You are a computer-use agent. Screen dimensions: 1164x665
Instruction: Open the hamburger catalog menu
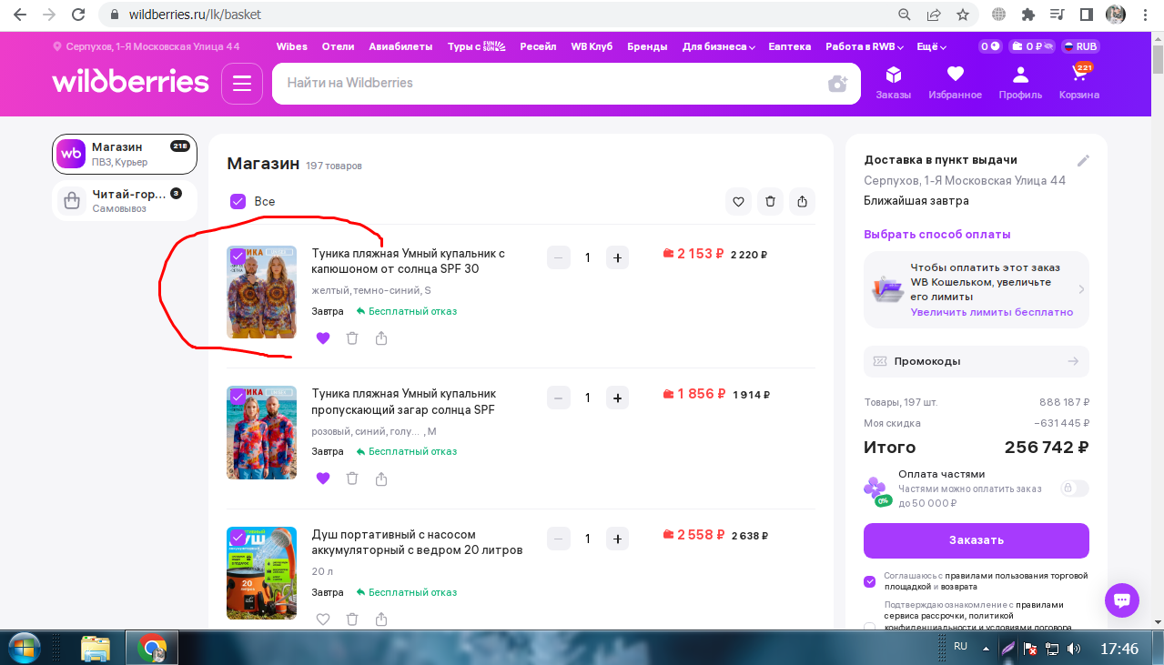coord(241,84)
